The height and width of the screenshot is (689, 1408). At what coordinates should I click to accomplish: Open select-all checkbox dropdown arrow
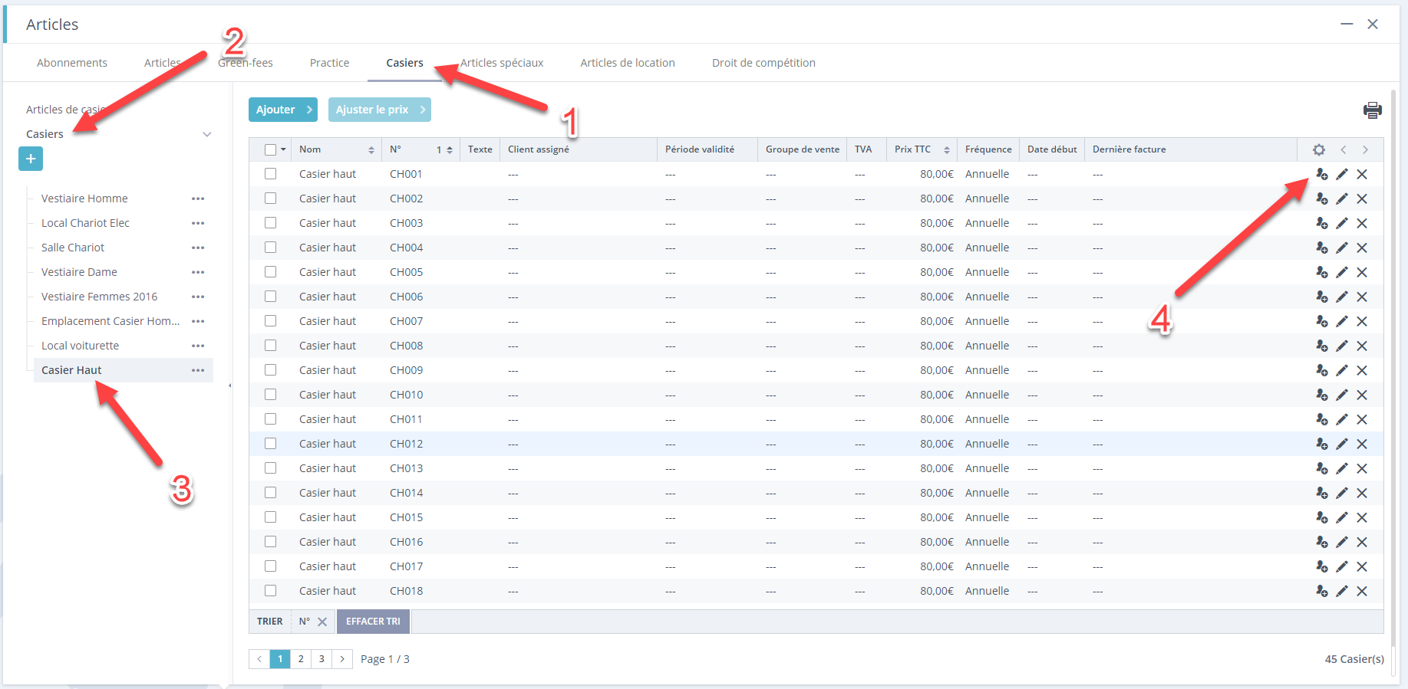(x=283, y=150)
